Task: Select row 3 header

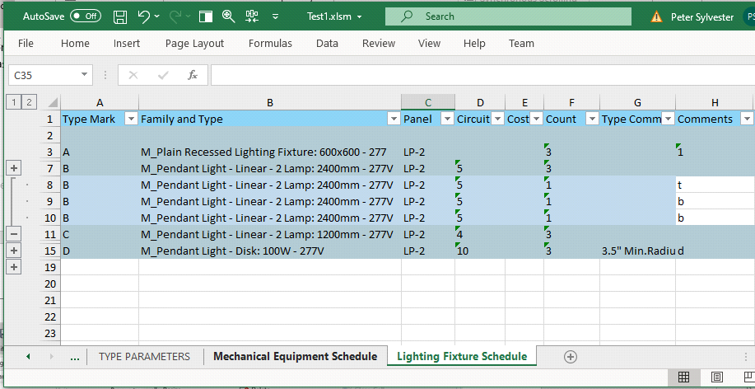Action: coord(49,152)
